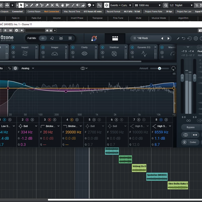The height and width of the screenshot is (202, 202).
Task: Open the 1000 ms grid dropdown
Action: (x=148, y=5)
